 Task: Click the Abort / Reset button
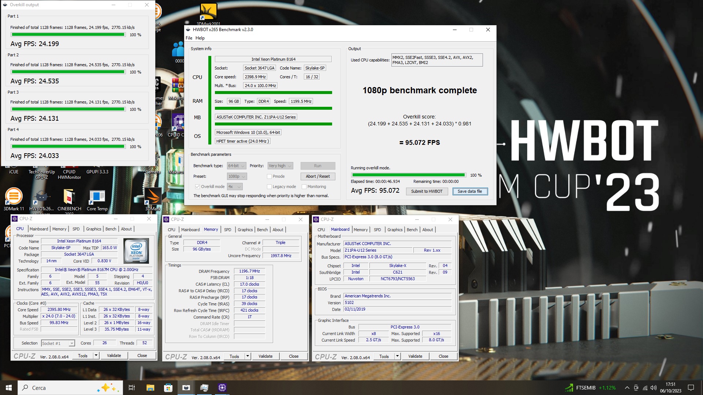(x=317, y=176)
